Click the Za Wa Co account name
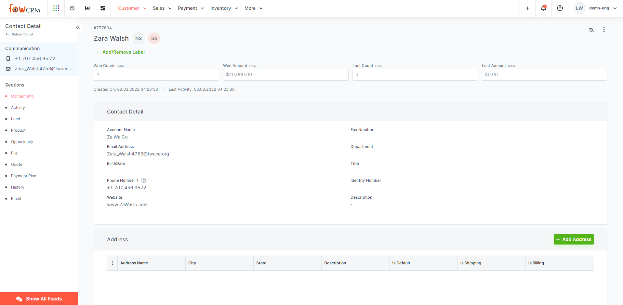623x305 pixels. click(x=117, y=137)
